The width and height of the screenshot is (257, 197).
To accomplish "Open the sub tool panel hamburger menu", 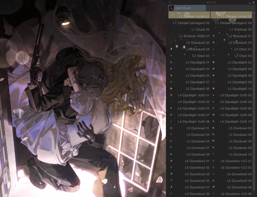I will click(170, 2).
